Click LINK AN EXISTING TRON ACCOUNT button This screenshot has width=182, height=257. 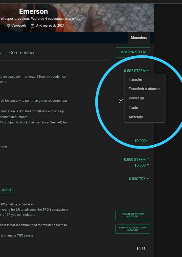(x=133, y=229)
